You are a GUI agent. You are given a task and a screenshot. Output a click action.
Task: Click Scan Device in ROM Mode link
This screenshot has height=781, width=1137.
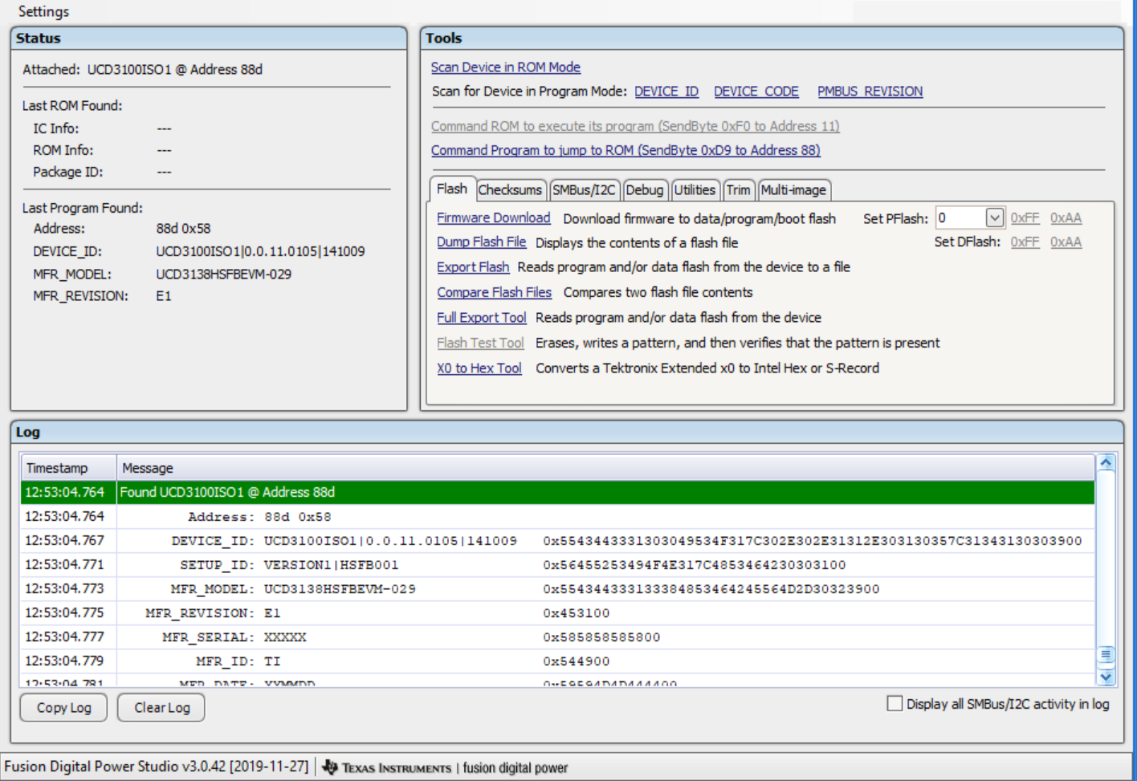(x=505, y=67)
